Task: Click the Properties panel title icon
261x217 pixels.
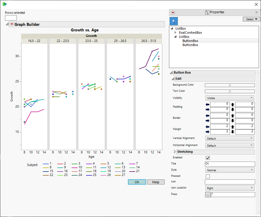Action: pyautogui.click(x=207, y=12)
